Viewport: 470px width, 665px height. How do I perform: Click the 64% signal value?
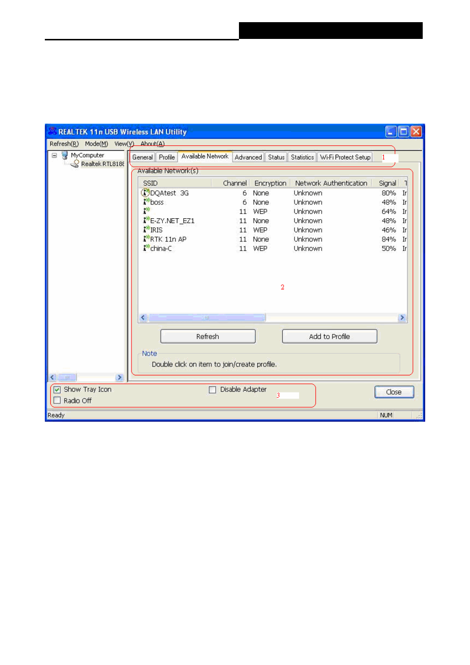click(389, 211)
